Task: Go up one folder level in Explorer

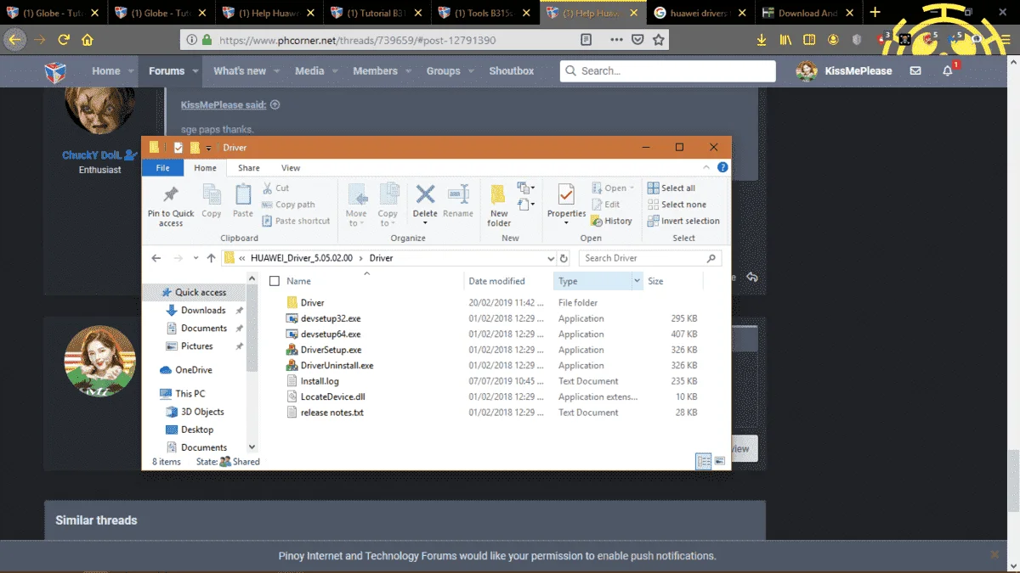Action: (x=211, y=258)
